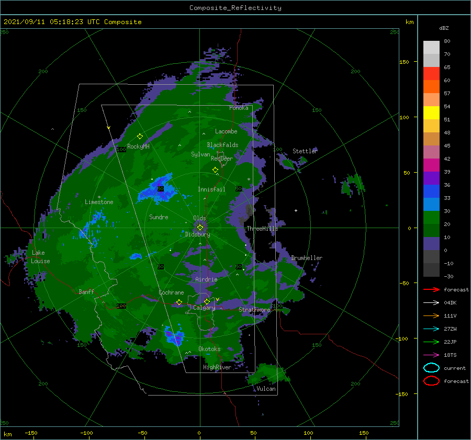
Task: Click the HighRiver label
Action: pyautogui.click(x=217, y=367)
